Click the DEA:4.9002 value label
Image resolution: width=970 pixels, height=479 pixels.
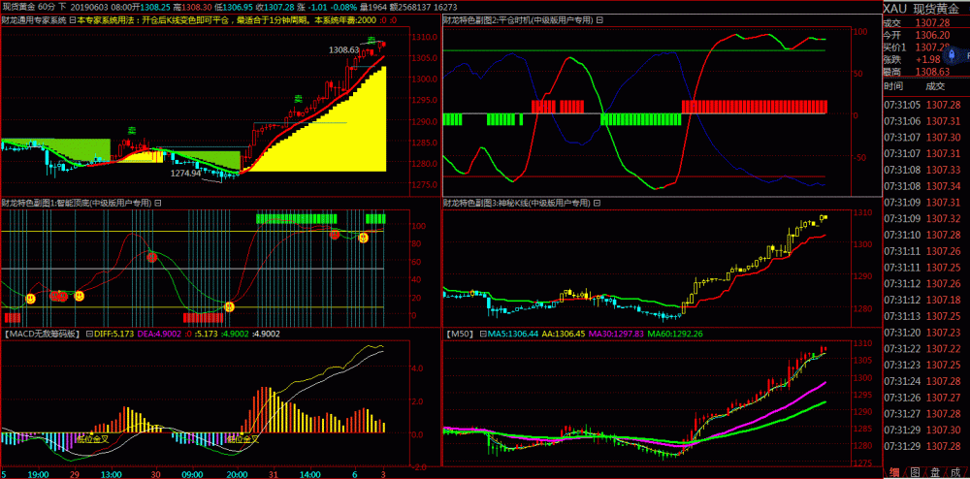(159, 334)
